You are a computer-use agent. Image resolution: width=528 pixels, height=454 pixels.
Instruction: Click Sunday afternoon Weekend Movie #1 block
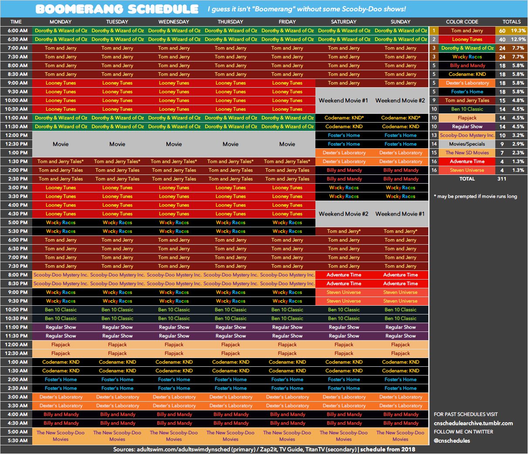(x=400, y=214)
